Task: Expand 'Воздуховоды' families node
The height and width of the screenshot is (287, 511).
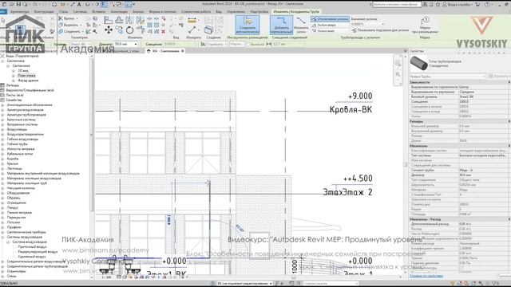Action: point(2,129)
